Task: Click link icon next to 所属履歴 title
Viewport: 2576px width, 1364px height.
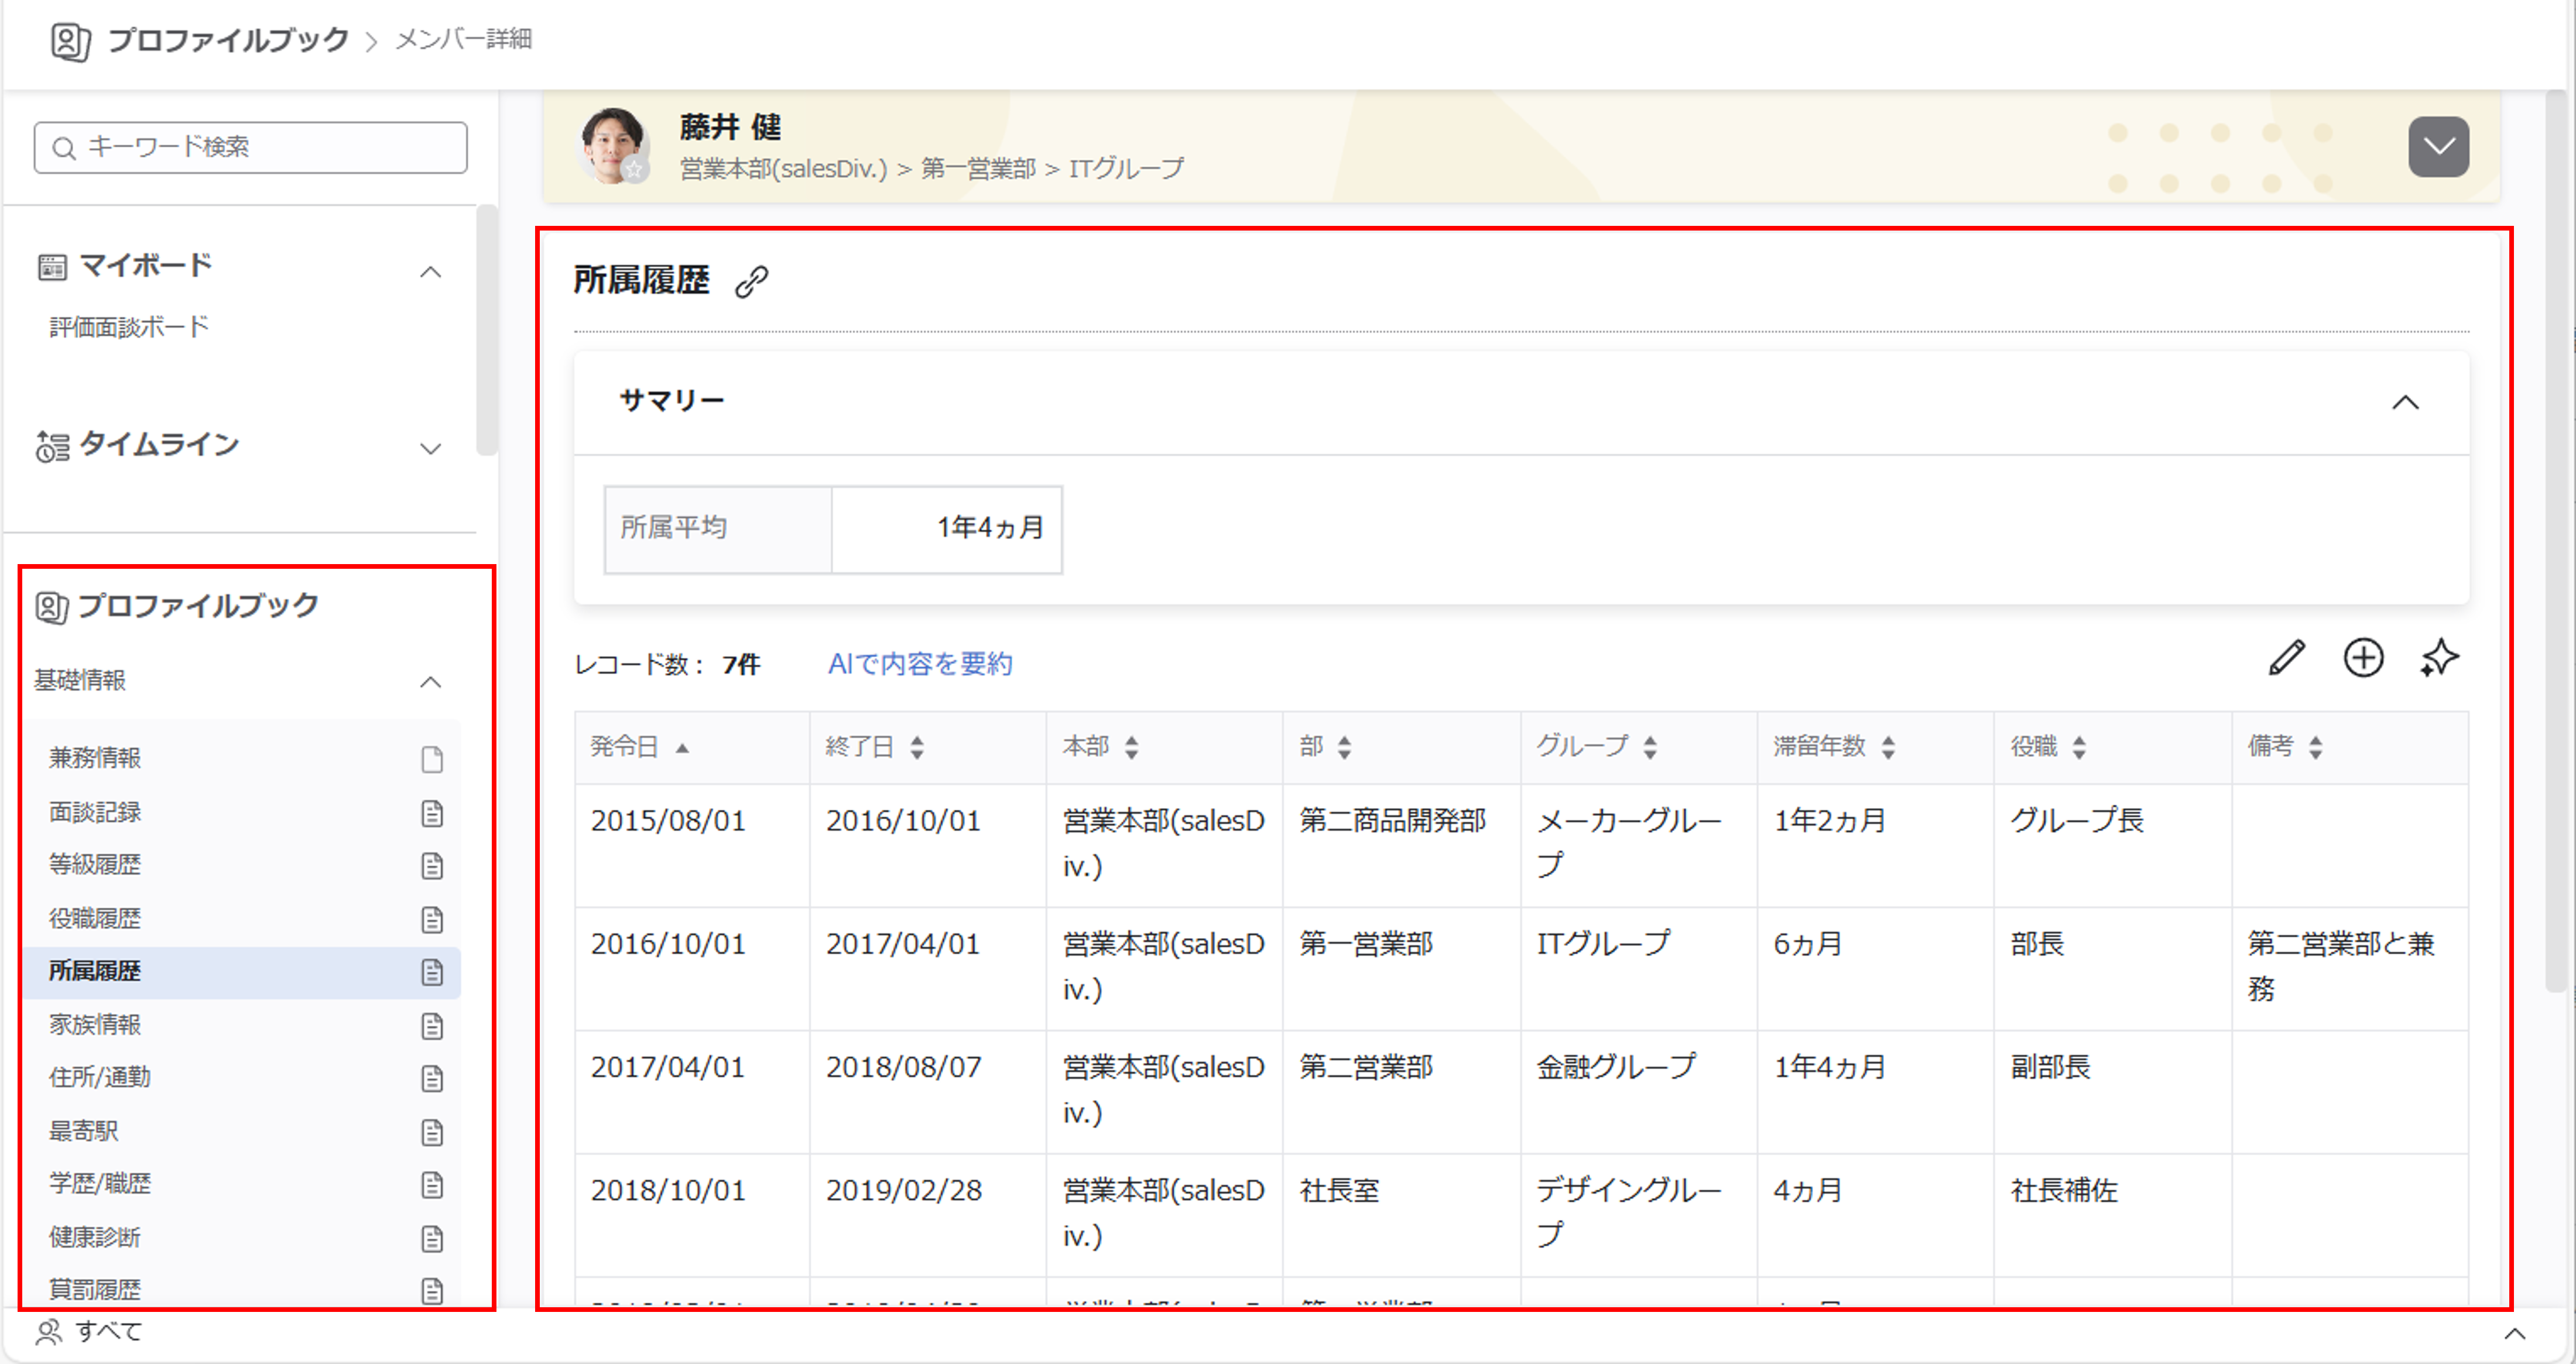Action: tap(751, 282)
